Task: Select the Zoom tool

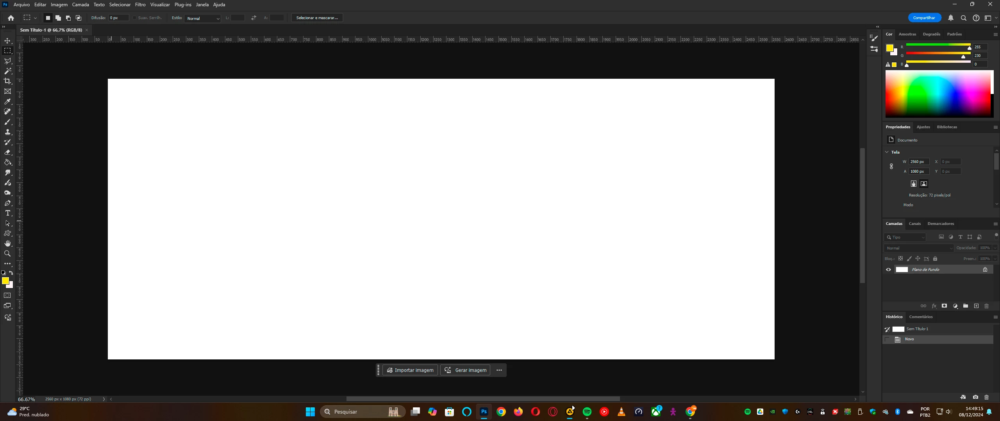Action: click(7, 254)
